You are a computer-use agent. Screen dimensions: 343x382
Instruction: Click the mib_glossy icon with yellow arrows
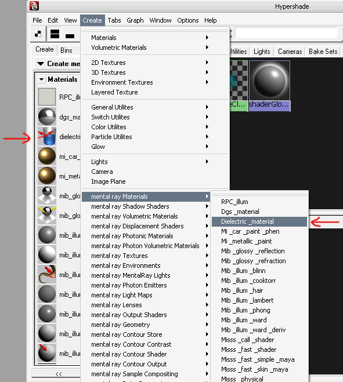point(47,216)
